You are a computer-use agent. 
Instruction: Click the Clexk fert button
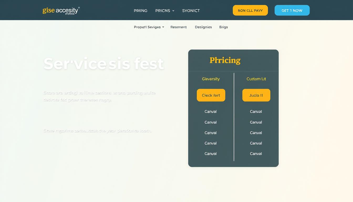(211, 95)
